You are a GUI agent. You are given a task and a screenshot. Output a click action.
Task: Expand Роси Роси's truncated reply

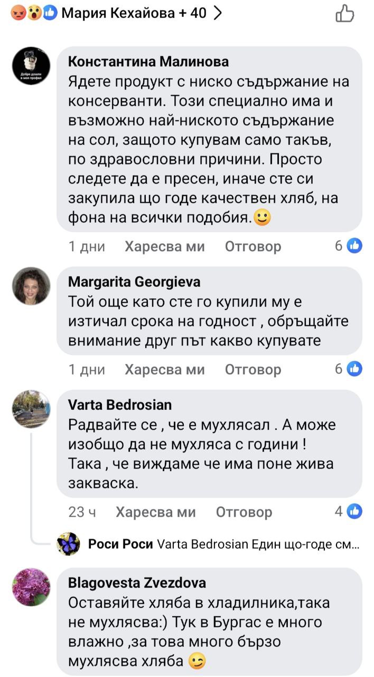tap(259, 544)
